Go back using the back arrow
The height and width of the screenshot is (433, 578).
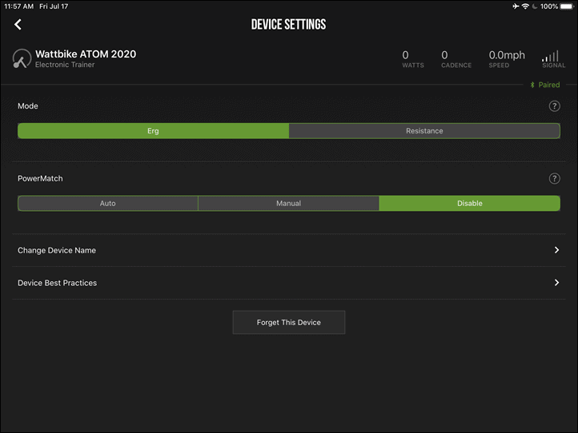tap(18, 25)
